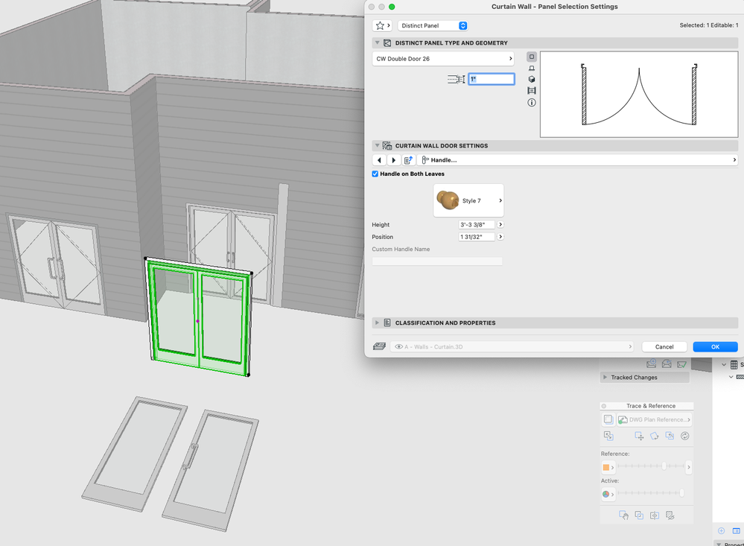Image resolution: width=744 pixels, height=546 pixels.
Task: Collapse Distinct Panel Type and Geometry section
Action: (378, 43)
